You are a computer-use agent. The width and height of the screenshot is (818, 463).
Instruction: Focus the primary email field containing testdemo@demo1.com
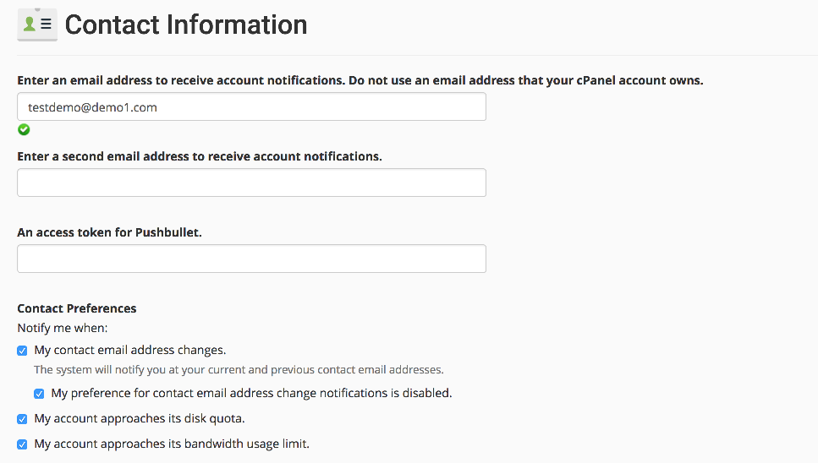[x=251, y=107]
